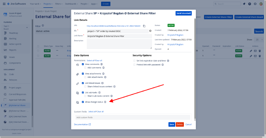The image size is (266, 138).
Task: Click the edit pencil icon in first table row
Action: (x=251, y=51)
